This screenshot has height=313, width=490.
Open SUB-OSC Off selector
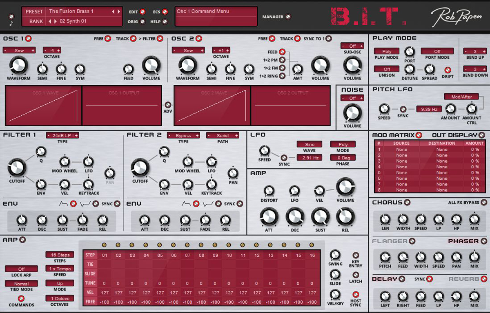point(352,46)
